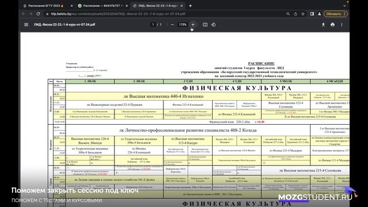Click Французский язык 220-2 row
This screenshot has height=207, width=368.
[x=236, y=122]
